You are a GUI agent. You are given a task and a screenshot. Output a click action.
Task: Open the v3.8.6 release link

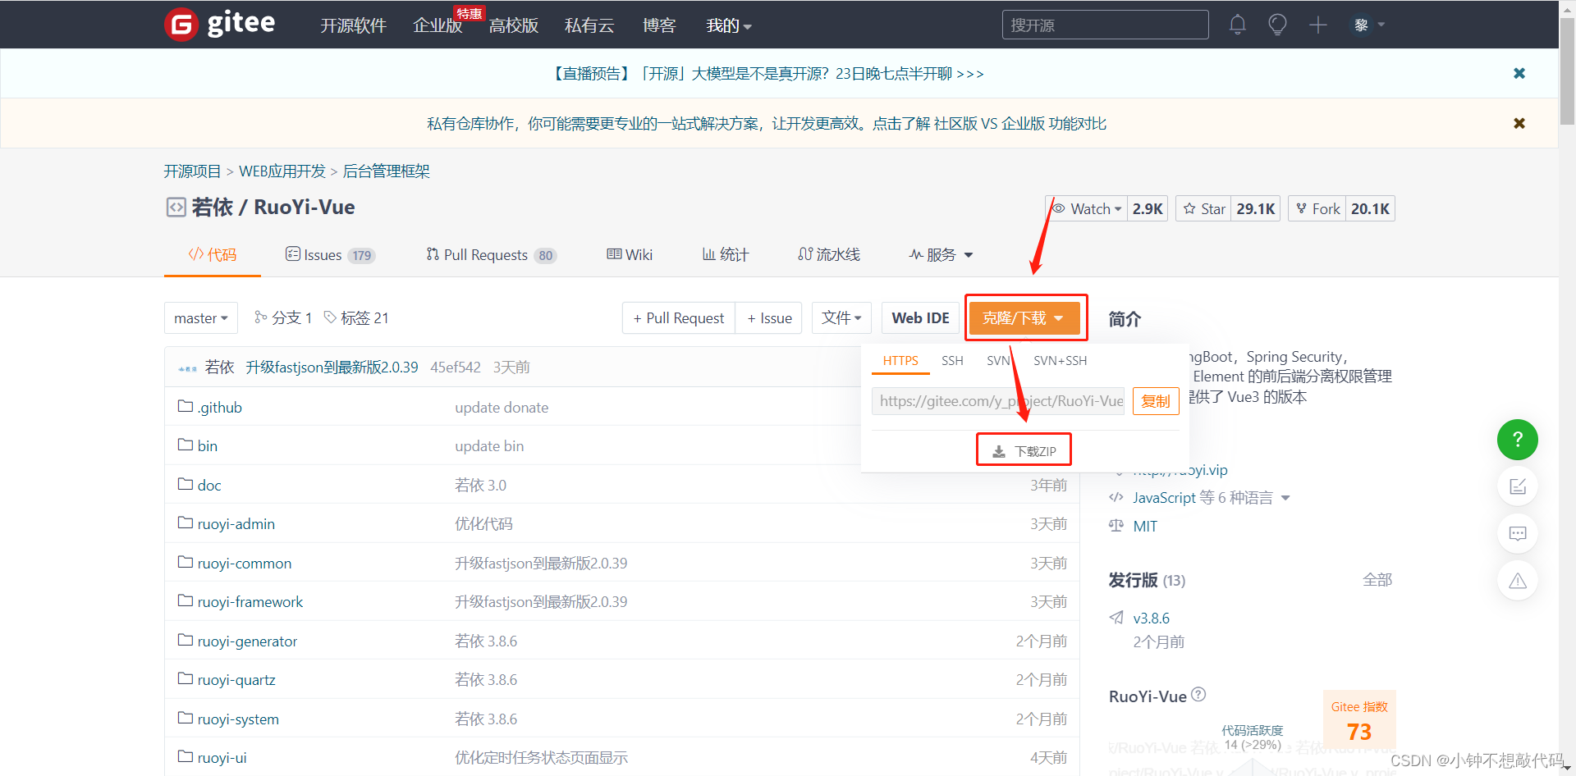point(1151,618)
